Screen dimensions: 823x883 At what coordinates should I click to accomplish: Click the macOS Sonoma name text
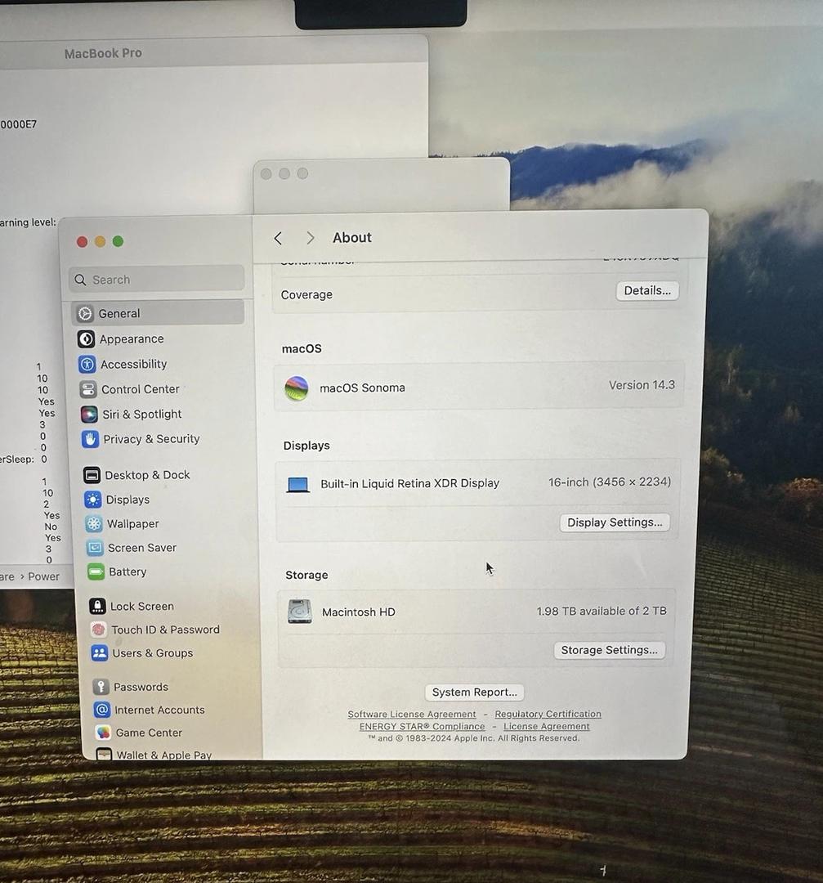[363, 388]
